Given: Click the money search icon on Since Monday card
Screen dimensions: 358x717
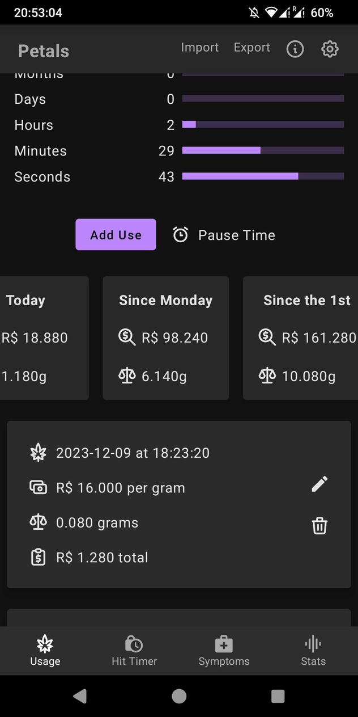Looking at the screenshot, I should 127,337.
